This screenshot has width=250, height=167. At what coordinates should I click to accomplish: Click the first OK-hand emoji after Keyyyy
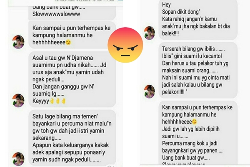point(52,101)
